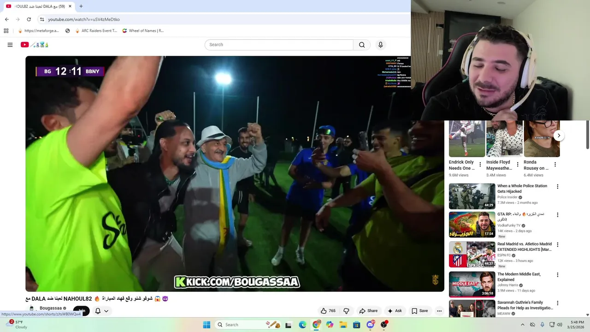Open OBS Studio from the taskbar
This screenshot has width=590, height=332.
pyautogui.click(x=384, y=325)
